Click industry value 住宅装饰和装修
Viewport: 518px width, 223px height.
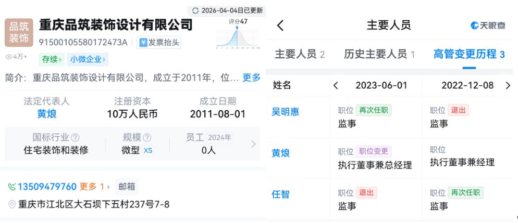(x=56, y=151)
